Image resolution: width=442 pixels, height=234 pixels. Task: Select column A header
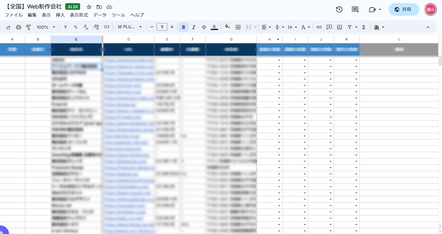(12, 39)
